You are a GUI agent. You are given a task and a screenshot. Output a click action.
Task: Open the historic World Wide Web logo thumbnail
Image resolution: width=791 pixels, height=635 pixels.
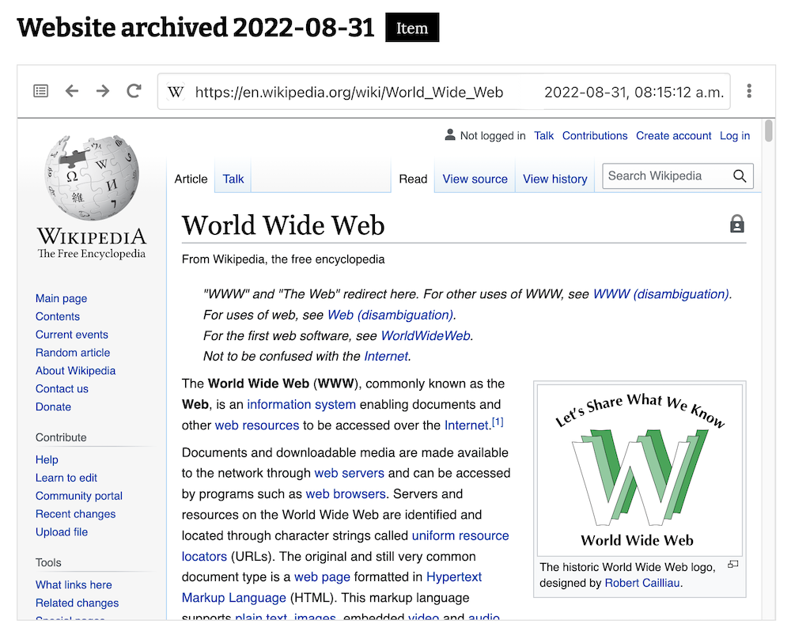(x=640, y=470)
